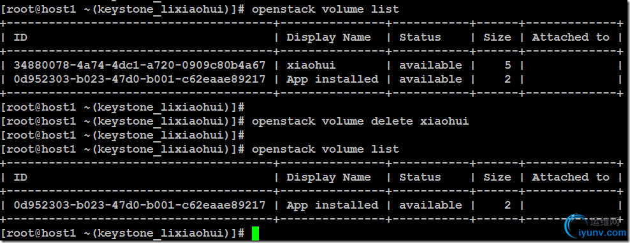Screen dimensions: 630x243
Task: Click the second table's ID header
Action: 20,177
